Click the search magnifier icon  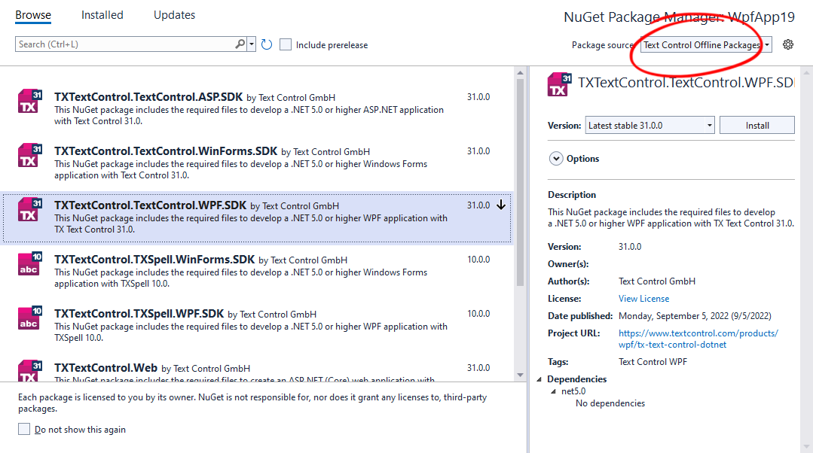(x=240, y=44)
